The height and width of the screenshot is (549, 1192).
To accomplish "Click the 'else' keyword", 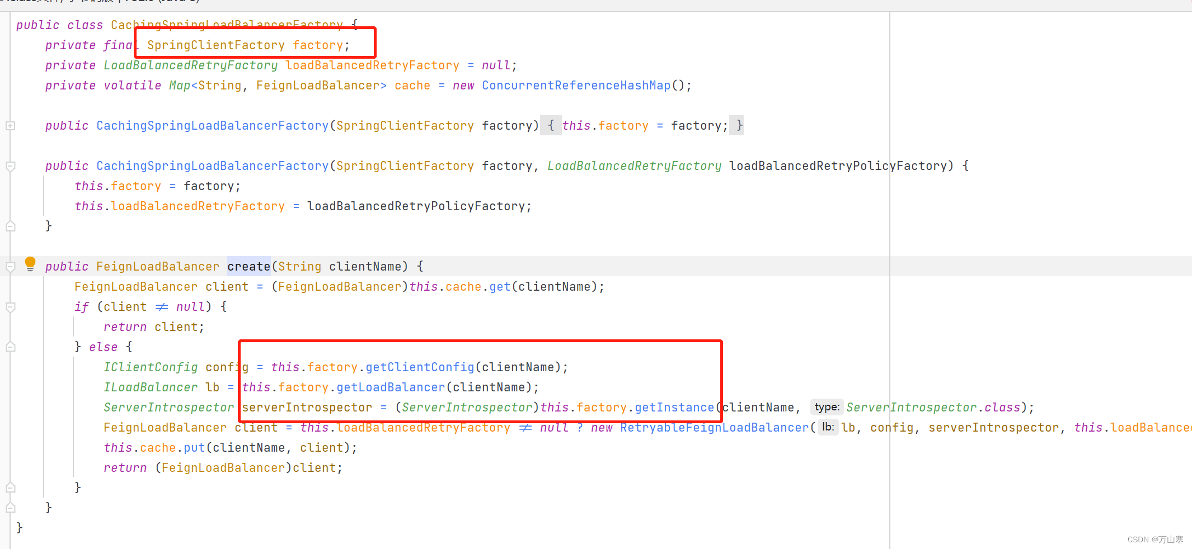I will tap(104, 347).
